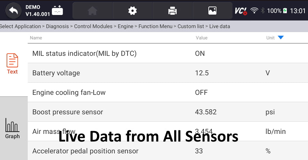Switch to the Text view tab
This screenshot has width=308, height=160.
pos(13,64)
